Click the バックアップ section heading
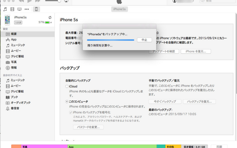This screenshot has width=237, height=148. coord(70,68)
